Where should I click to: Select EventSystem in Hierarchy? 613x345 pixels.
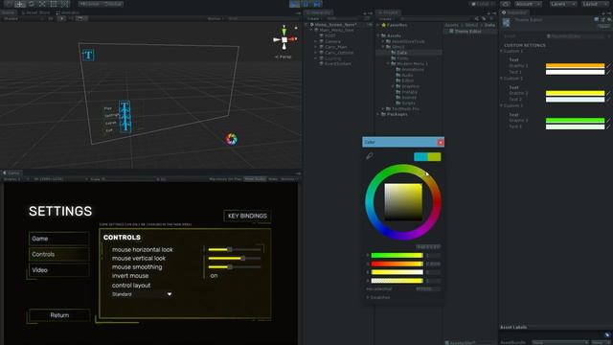[338, 64]
